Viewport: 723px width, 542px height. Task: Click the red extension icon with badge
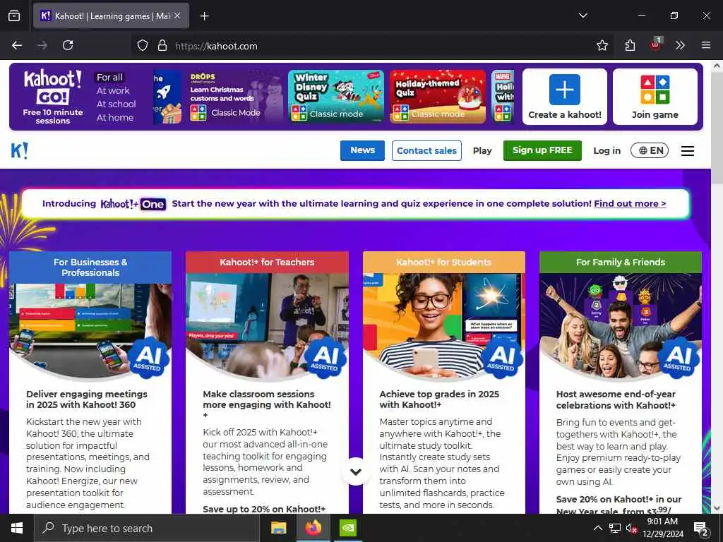coord(656,44)
